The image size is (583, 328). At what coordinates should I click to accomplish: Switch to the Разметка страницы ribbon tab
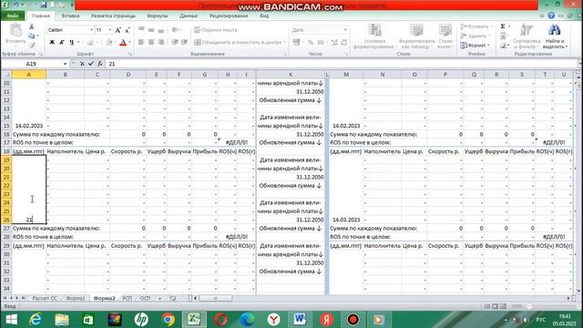click(113, 16)
